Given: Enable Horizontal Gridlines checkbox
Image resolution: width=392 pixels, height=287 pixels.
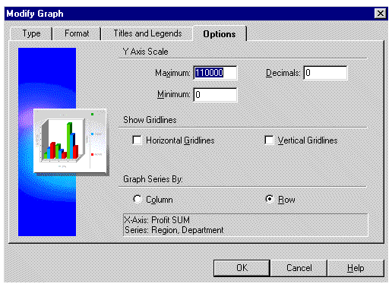Looking at the screenshot, I should tap(137, 140).
